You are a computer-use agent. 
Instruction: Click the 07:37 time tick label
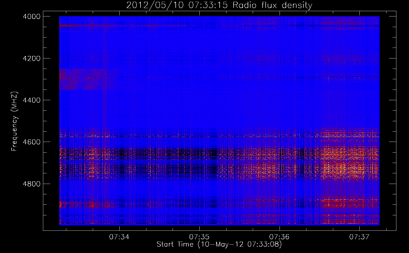click(x=359, y=237)
